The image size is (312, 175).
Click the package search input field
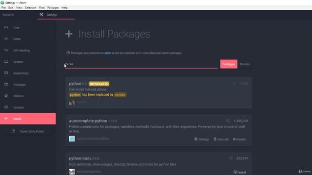click(142, 64)
